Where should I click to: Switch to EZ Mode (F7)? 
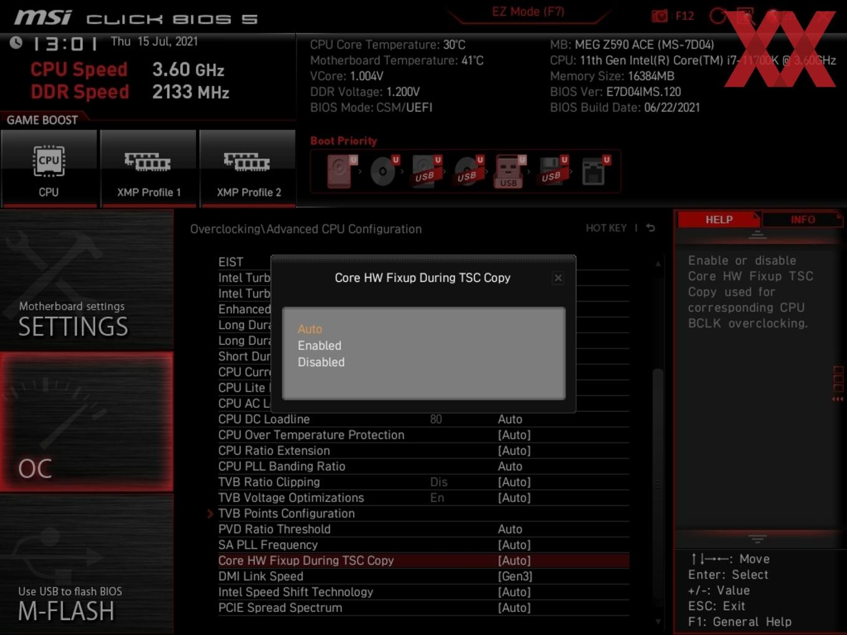click(x=528, y=12)
